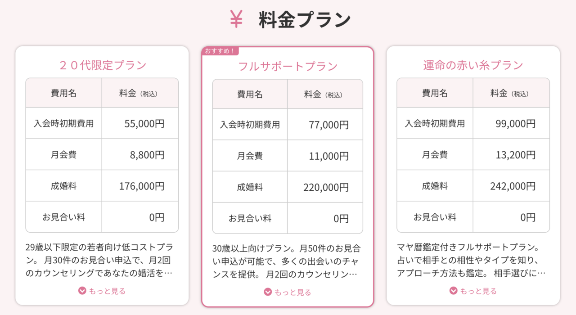The image size is (576, 315).
Task: Click chevron icon under 20代限定プラン description
Action: 82,291
